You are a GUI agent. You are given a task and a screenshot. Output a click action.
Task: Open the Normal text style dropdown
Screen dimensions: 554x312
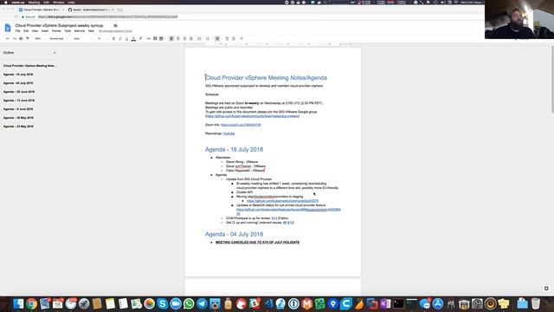58,38
